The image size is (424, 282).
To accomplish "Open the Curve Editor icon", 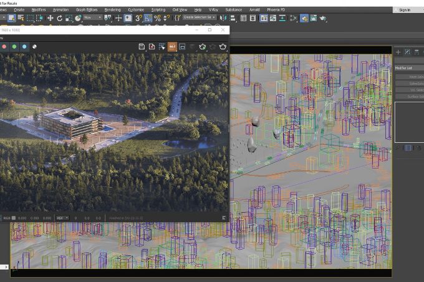I will 273,18.
